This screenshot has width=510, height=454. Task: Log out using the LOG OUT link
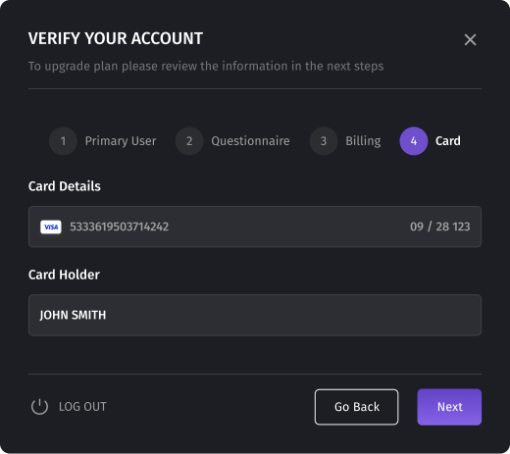click(x=82, y=407)
